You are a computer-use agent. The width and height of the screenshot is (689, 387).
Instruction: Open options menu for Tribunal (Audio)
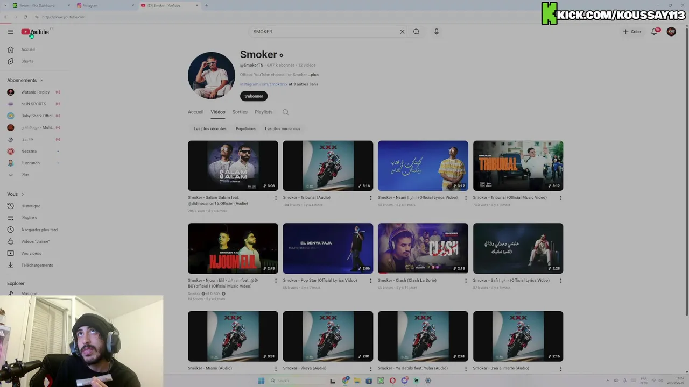tap(370, 198)
